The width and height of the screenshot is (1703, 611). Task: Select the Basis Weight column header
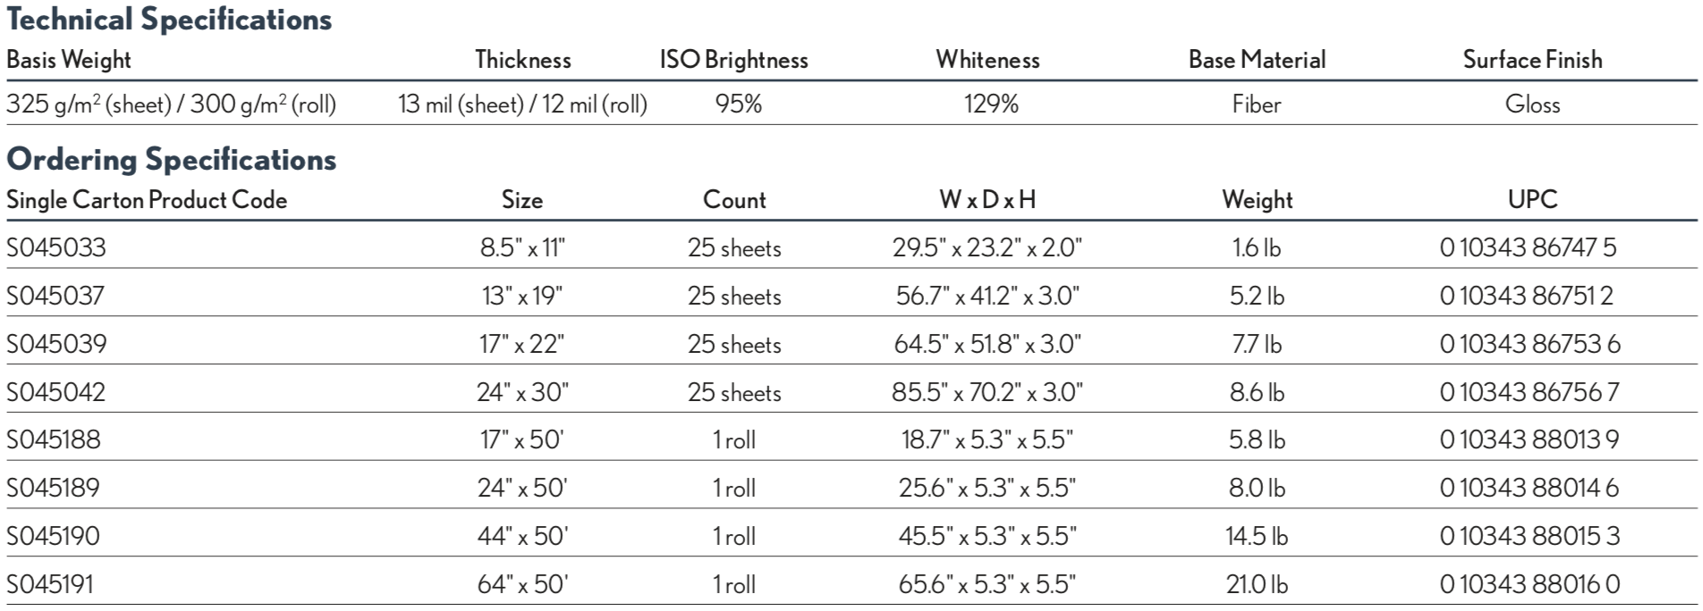tap(69, 60)
